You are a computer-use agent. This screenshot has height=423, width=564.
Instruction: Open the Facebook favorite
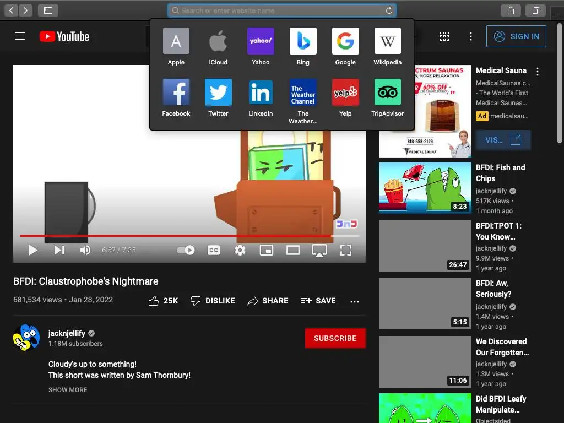point(176,98)
